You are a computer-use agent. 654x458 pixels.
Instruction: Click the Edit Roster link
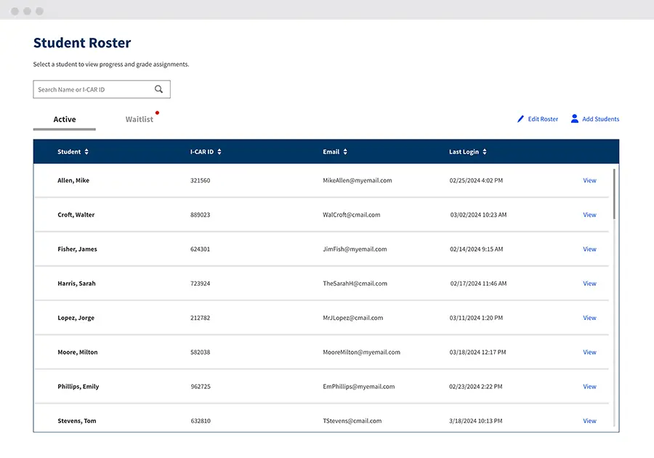coord(543,119)
